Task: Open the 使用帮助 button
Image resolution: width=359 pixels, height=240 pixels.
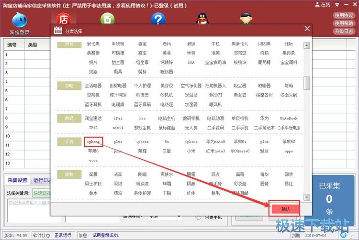Action: tap(344, 23)
